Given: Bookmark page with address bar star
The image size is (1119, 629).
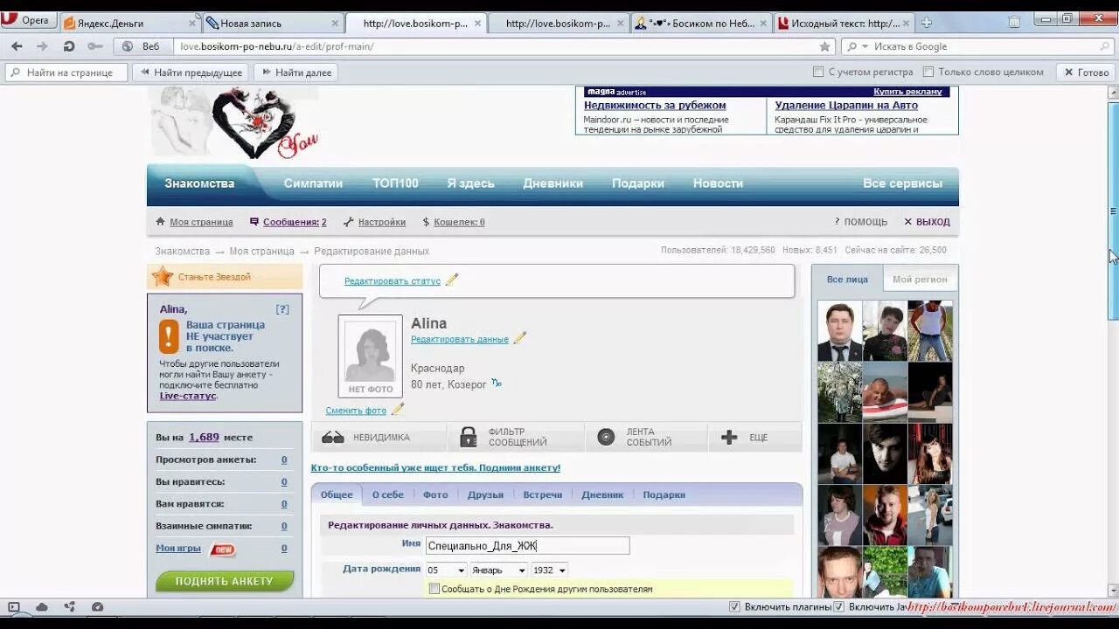Looking at the screenshot, I should click(x=824, y=46).
